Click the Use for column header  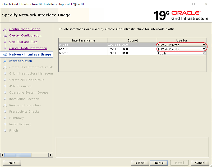pos(182,40)
